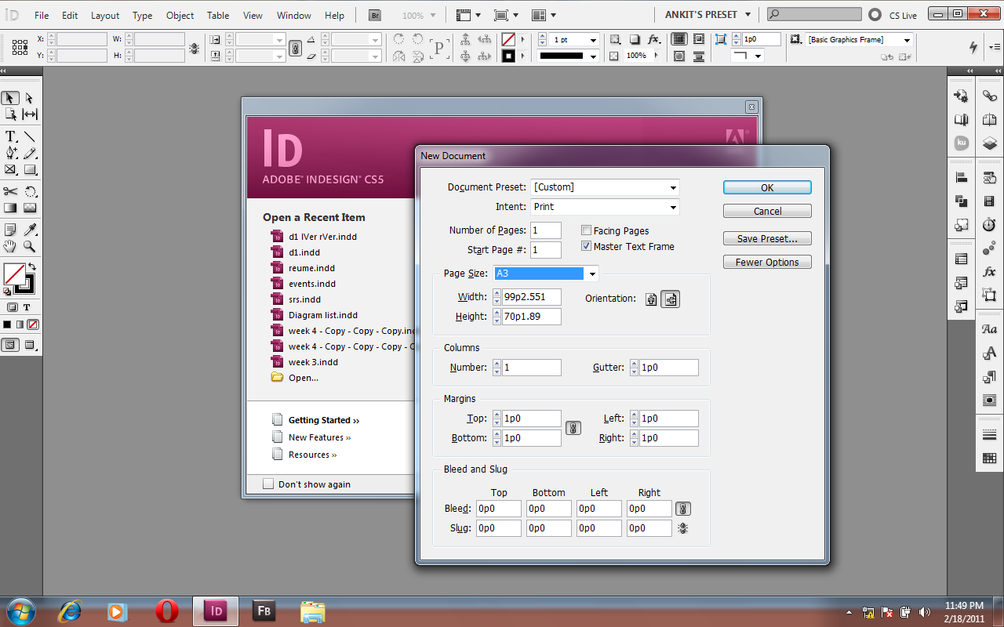This screenshot has width=1004, height=627.
Task: Toggle the slug settings link chain
Action: (x=683, y=528)
